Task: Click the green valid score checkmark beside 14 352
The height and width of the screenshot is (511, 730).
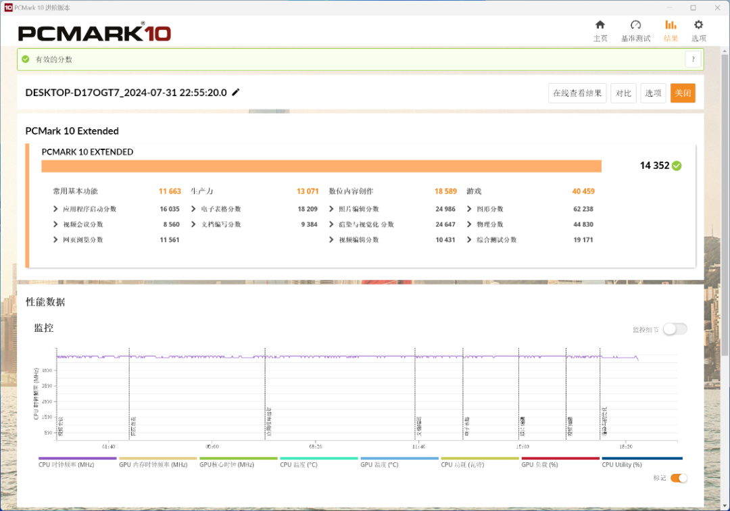Action: [x=677, y=166]
